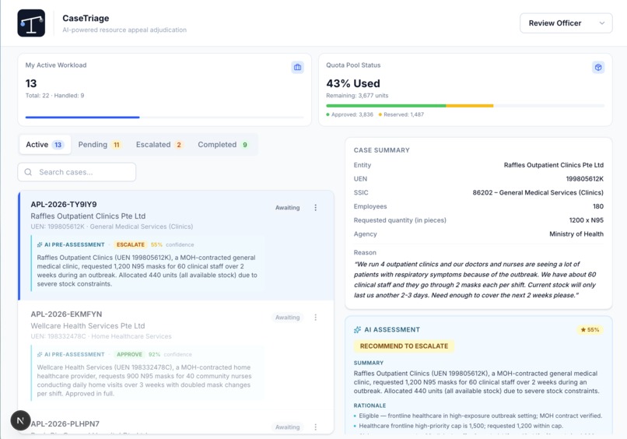This screenshot has width=627, height=439.
Task: Click SSIC value 86202 General Medical Services
Action: [x=538, y=192]
